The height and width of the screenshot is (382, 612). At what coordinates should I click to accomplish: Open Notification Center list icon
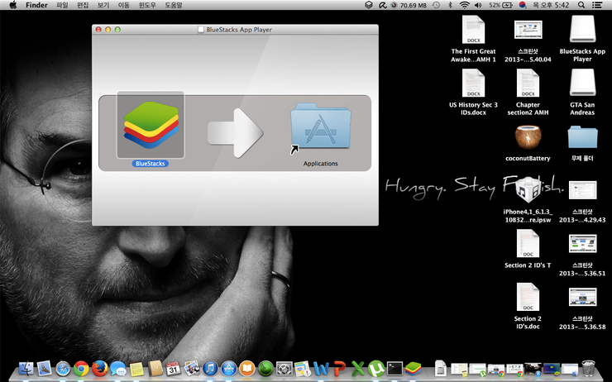(597, 5)
